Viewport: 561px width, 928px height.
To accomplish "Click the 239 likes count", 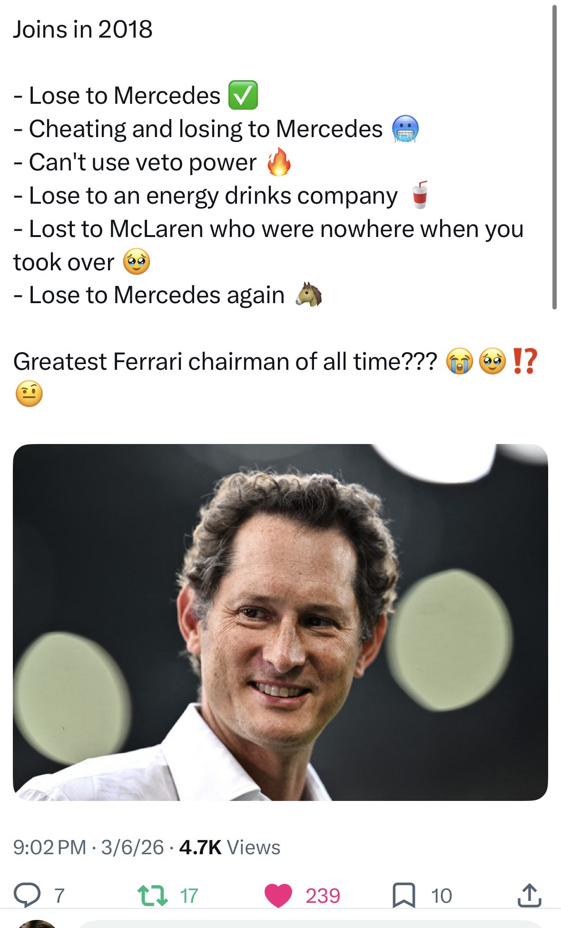I will tap(323, 896).
